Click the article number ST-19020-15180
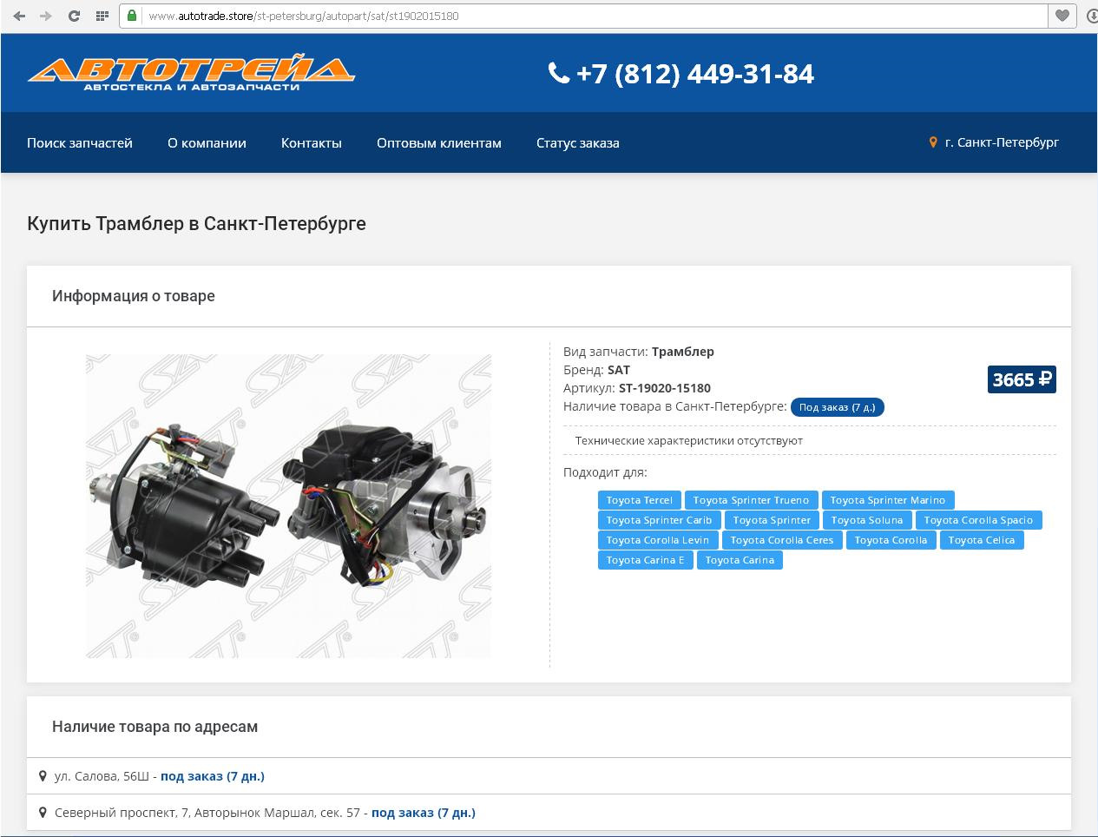 click(665, 388)
